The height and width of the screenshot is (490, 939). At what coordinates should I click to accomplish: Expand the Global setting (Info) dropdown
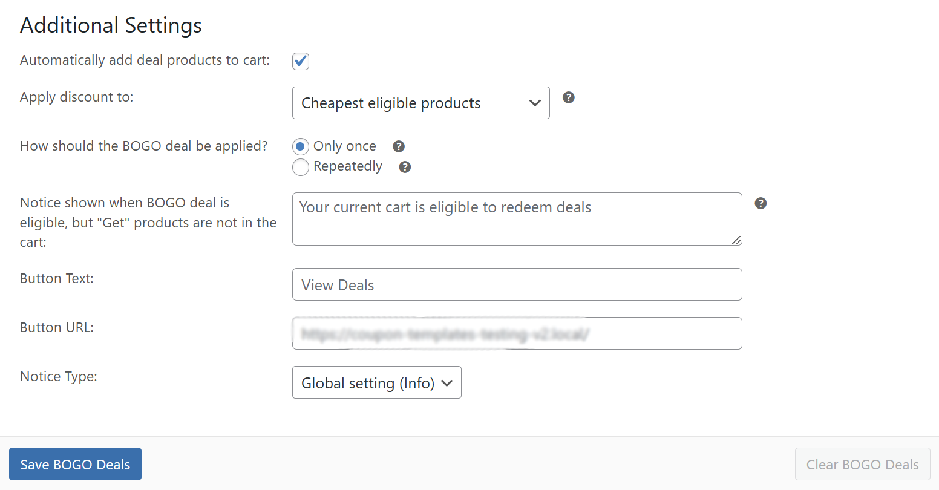(376, 382)
